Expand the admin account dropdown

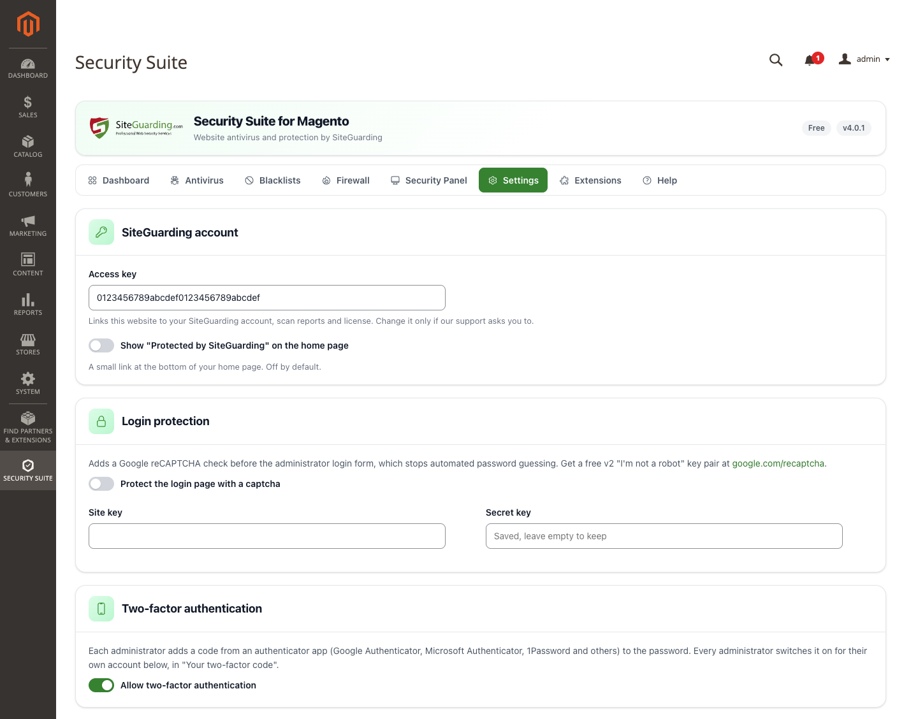click(864, 59)
